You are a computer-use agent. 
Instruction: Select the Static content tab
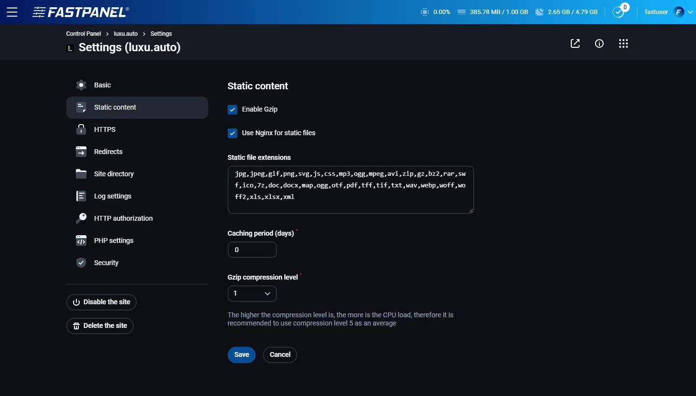[137, 107]
